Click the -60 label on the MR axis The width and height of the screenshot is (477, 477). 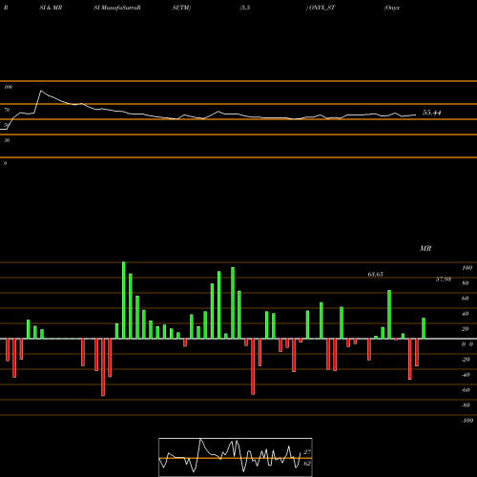[x=466, y=390]
